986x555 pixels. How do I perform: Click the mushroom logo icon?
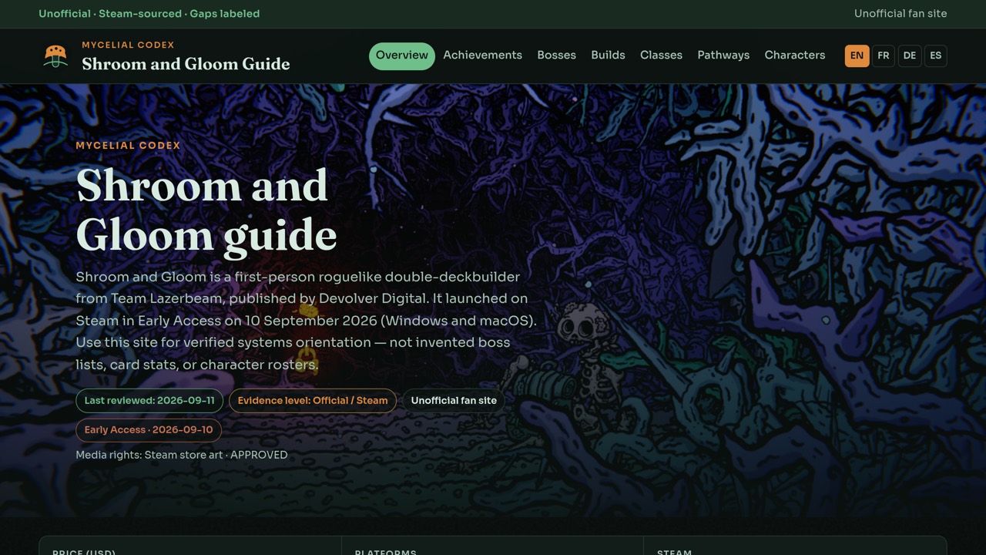(55, 55)
